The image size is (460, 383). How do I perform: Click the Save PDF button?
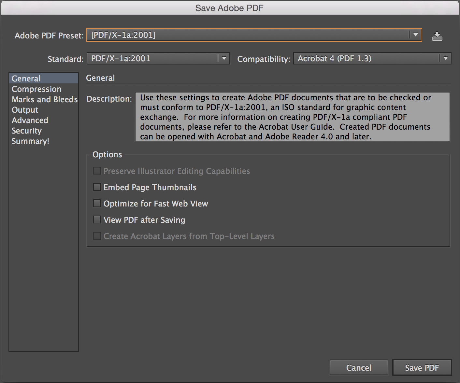pos(422,368)
